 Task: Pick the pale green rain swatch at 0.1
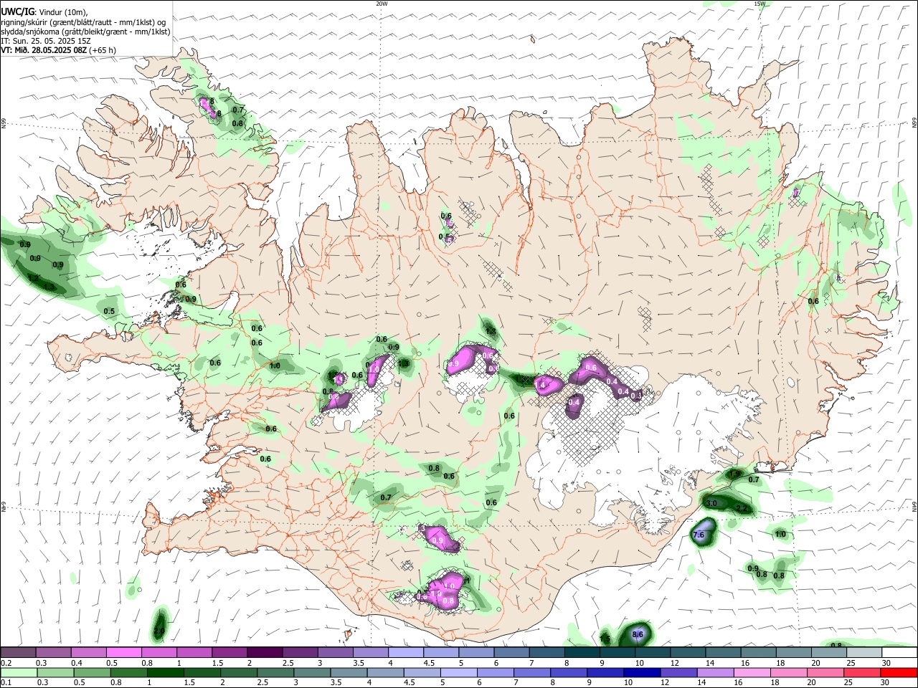[18, 672]
